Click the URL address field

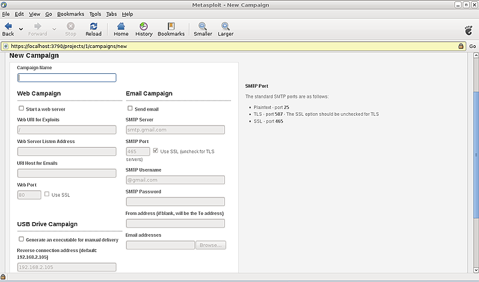(232, 46)
